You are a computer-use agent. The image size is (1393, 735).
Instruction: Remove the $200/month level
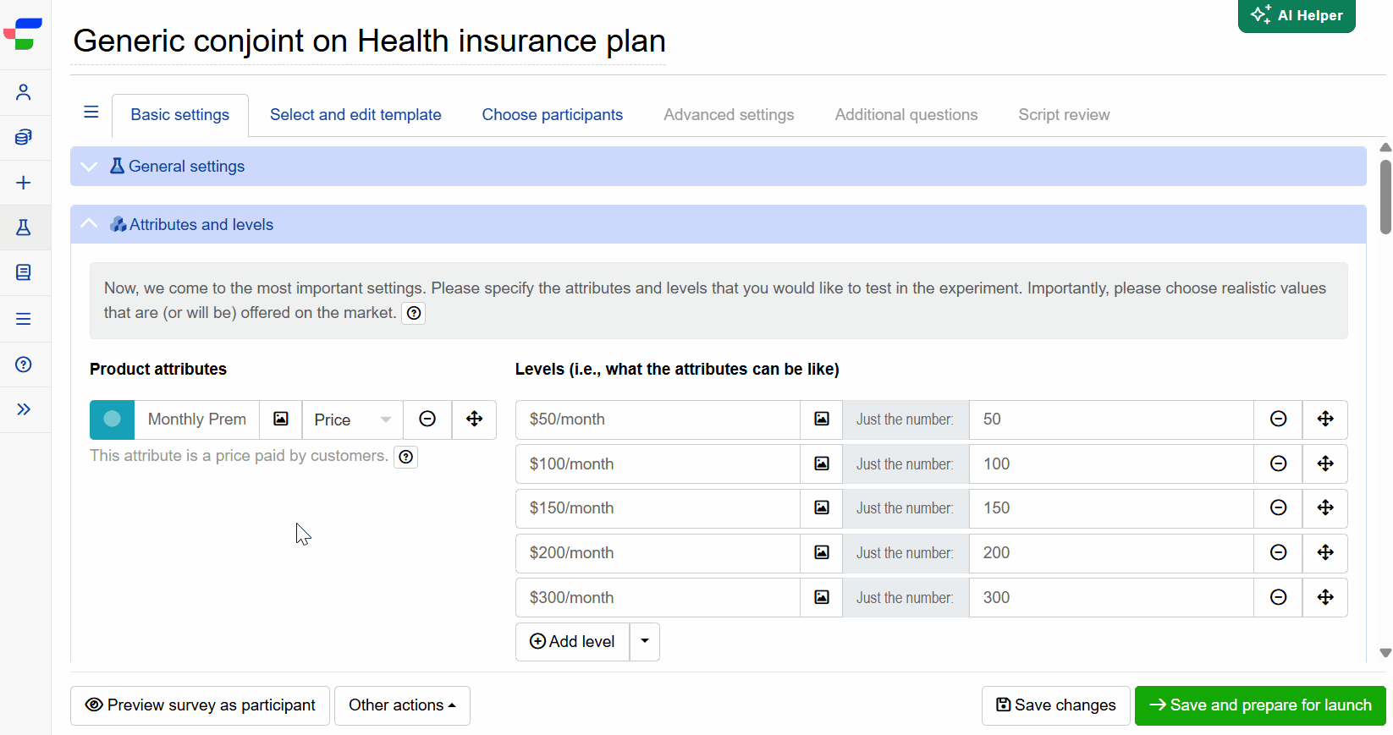(1279, 553)
